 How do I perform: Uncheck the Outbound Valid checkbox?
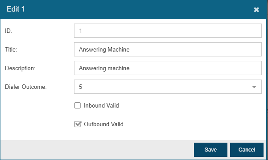coord(78,124)
